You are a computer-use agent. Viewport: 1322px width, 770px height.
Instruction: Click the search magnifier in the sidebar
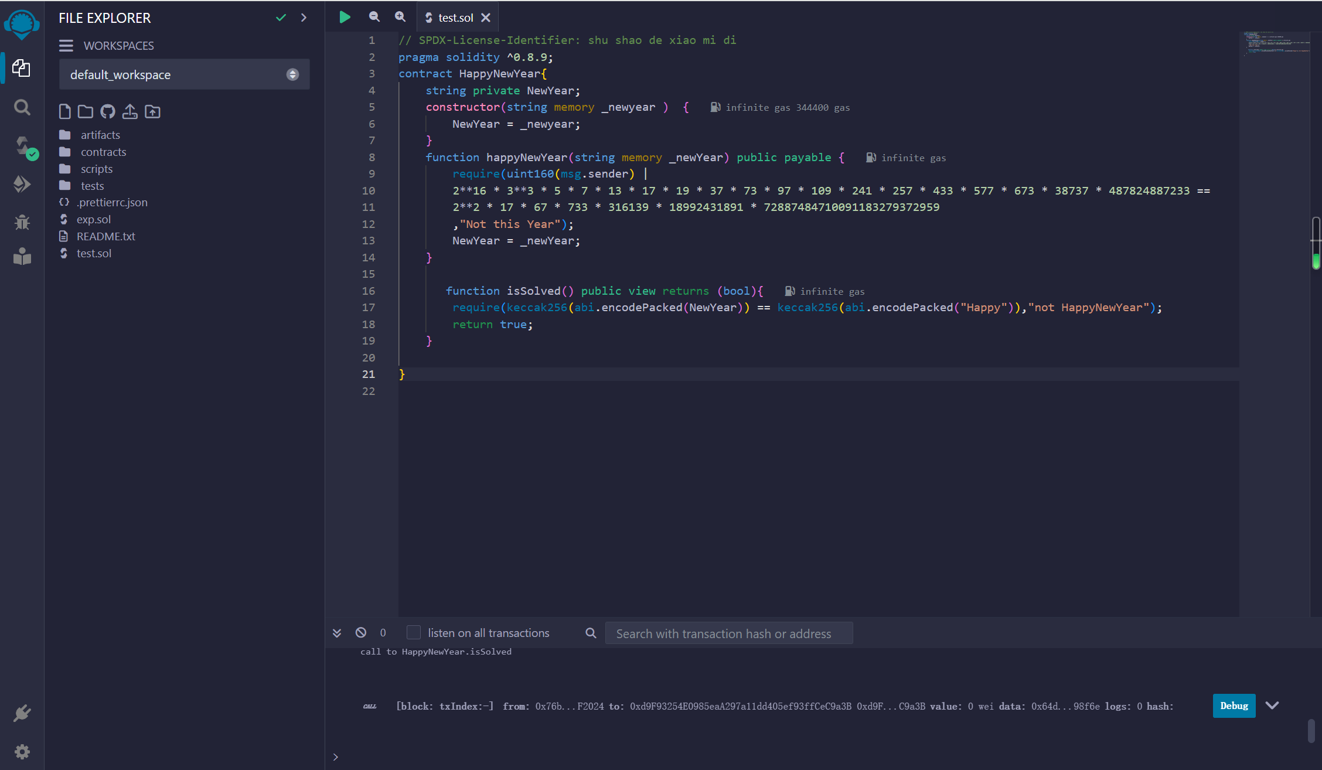click(x=22, y=107)
